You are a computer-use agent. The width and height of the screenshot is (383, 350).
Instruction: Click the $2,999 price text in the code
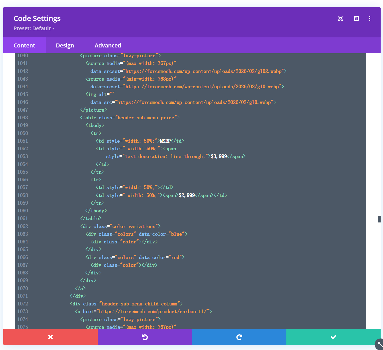[x=187, y=195]
